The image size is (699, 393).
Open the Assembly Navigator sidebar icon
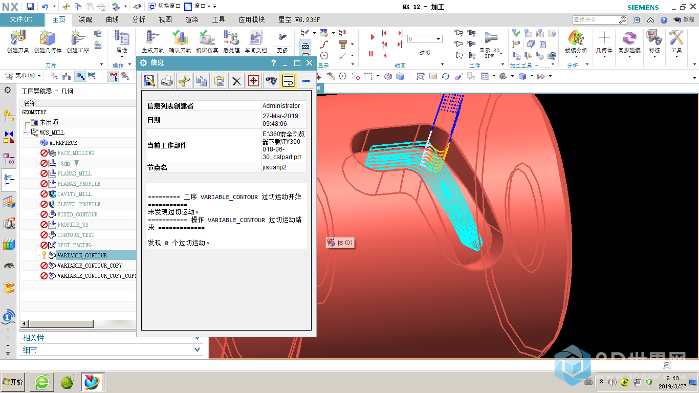coord(9,116)
